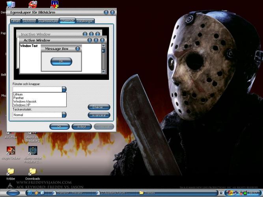This screenshot has height=197, width=263.
Task: Switch to the Skärmsläckare tab
Action: pyautogui.click(x=48, y=21)
